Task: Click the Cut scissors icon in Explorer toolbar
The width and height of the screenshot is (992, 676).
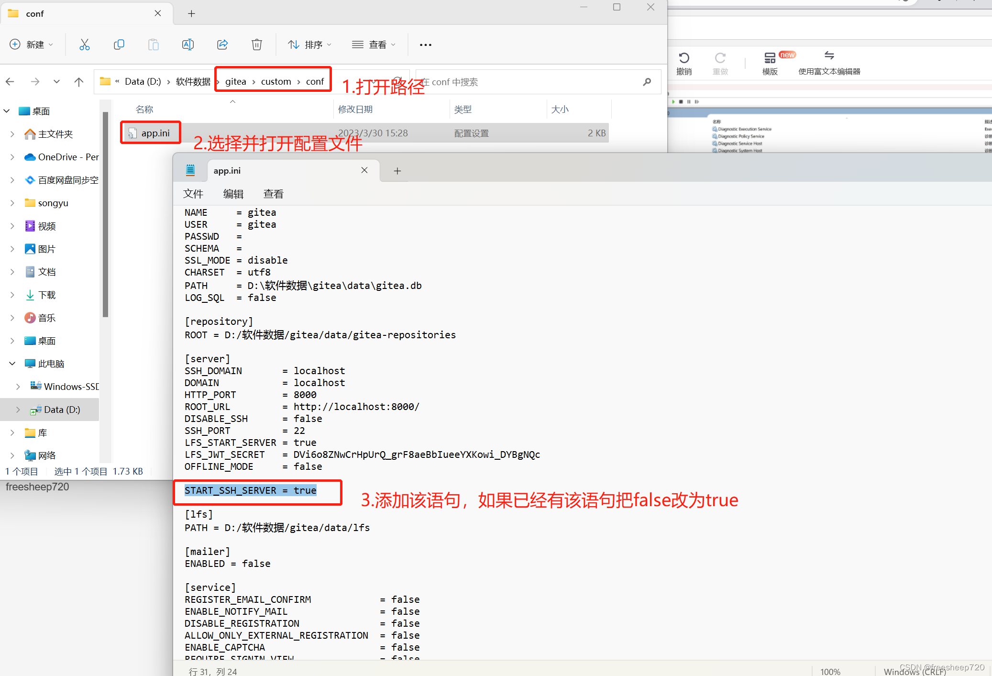Action: tap(85, 44)
